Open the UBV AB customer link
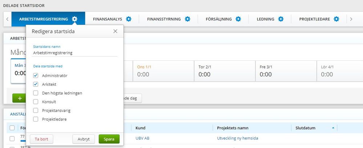The height and width of the screenshot is (148, 363). [x=142, y=138]
